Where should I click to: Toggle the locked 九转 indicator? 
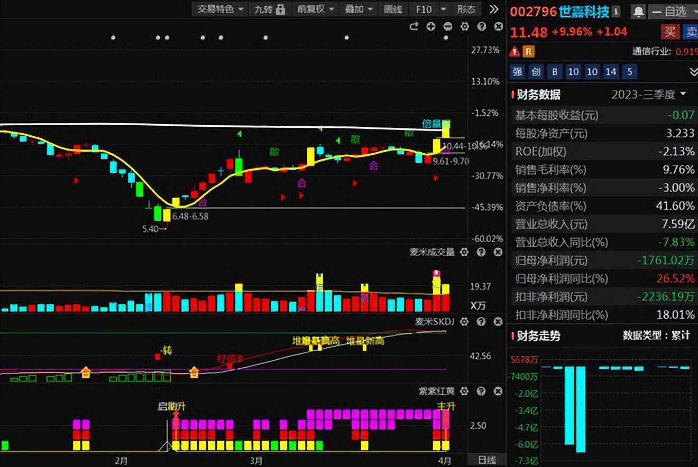[x=270, y=9]
